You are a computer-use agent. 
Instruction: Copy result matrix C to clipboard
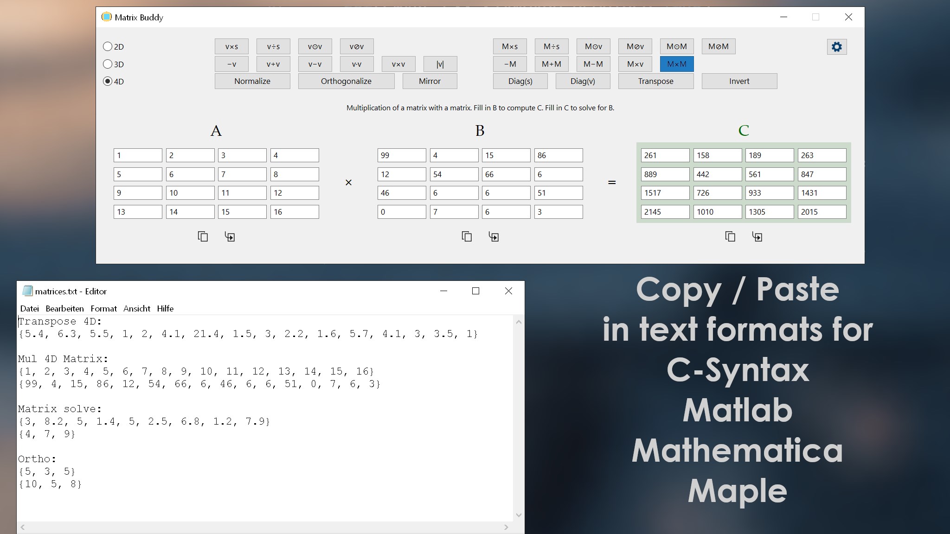[x=730, y=236]
